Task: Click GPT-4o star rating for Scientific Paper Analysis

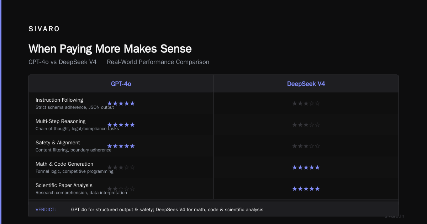Action: coord(121,189)
